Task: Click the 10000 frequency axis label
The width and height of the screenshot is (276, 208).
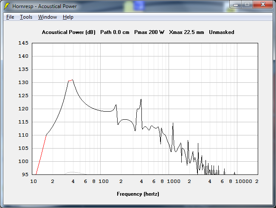Action: [x=244, y=181]
